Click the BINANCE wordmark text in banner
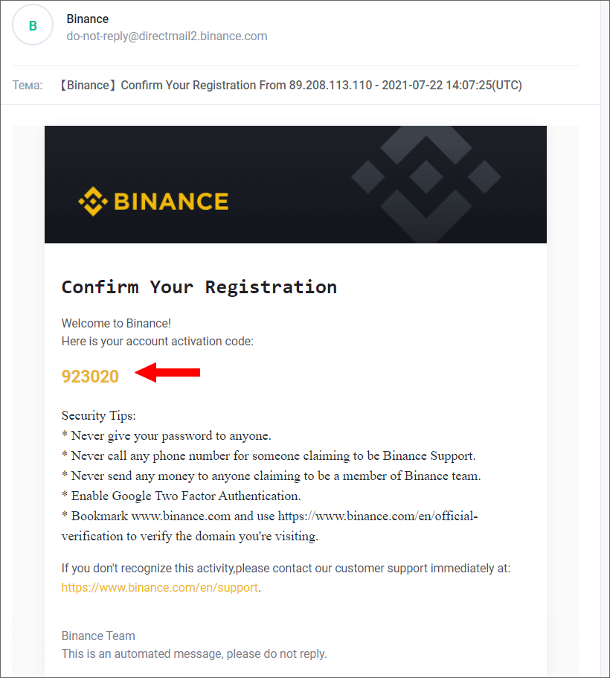610x678 pixels. coord(171,202)
